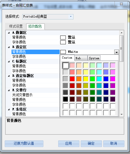The width and height of the screenshot is (130, 154).
Task: Open the 样式设置 tab
Action: tap(16, 26)
